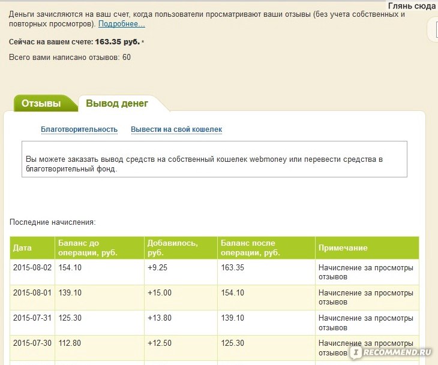438x365 pixels.
Task: Click the Глянь сюда label
Action: [412, 6]
